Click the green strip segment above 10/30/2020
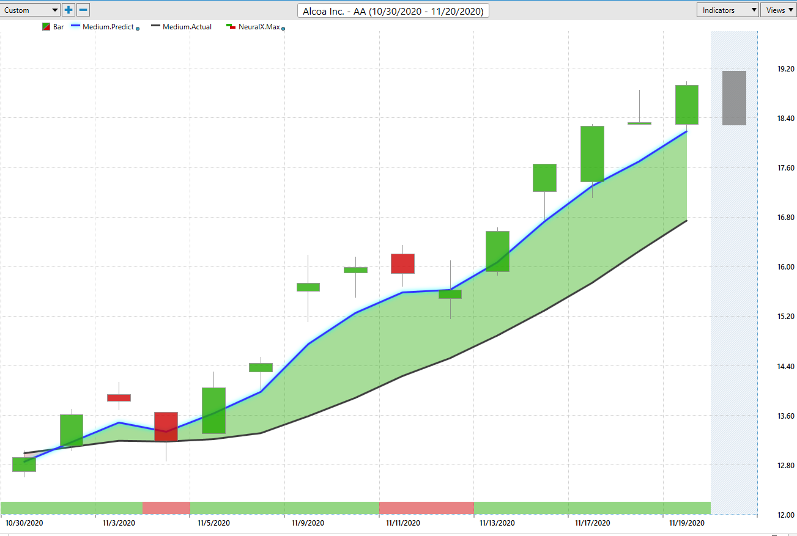Image resolution: width=797 pixels, height=536 pixels. [72, 507]
